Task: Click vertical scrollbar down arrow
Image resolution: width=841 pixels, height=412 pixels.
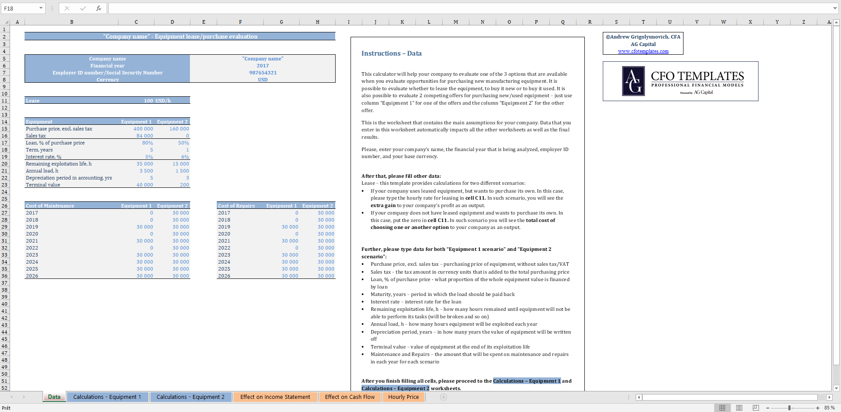Action: tap(836, 388)
